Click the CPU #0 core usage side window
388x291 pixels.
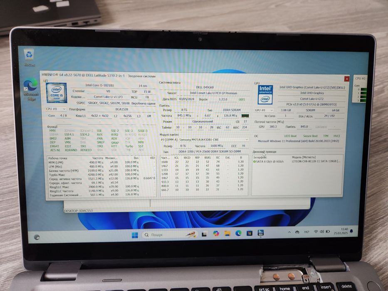[x=360, y=89]
